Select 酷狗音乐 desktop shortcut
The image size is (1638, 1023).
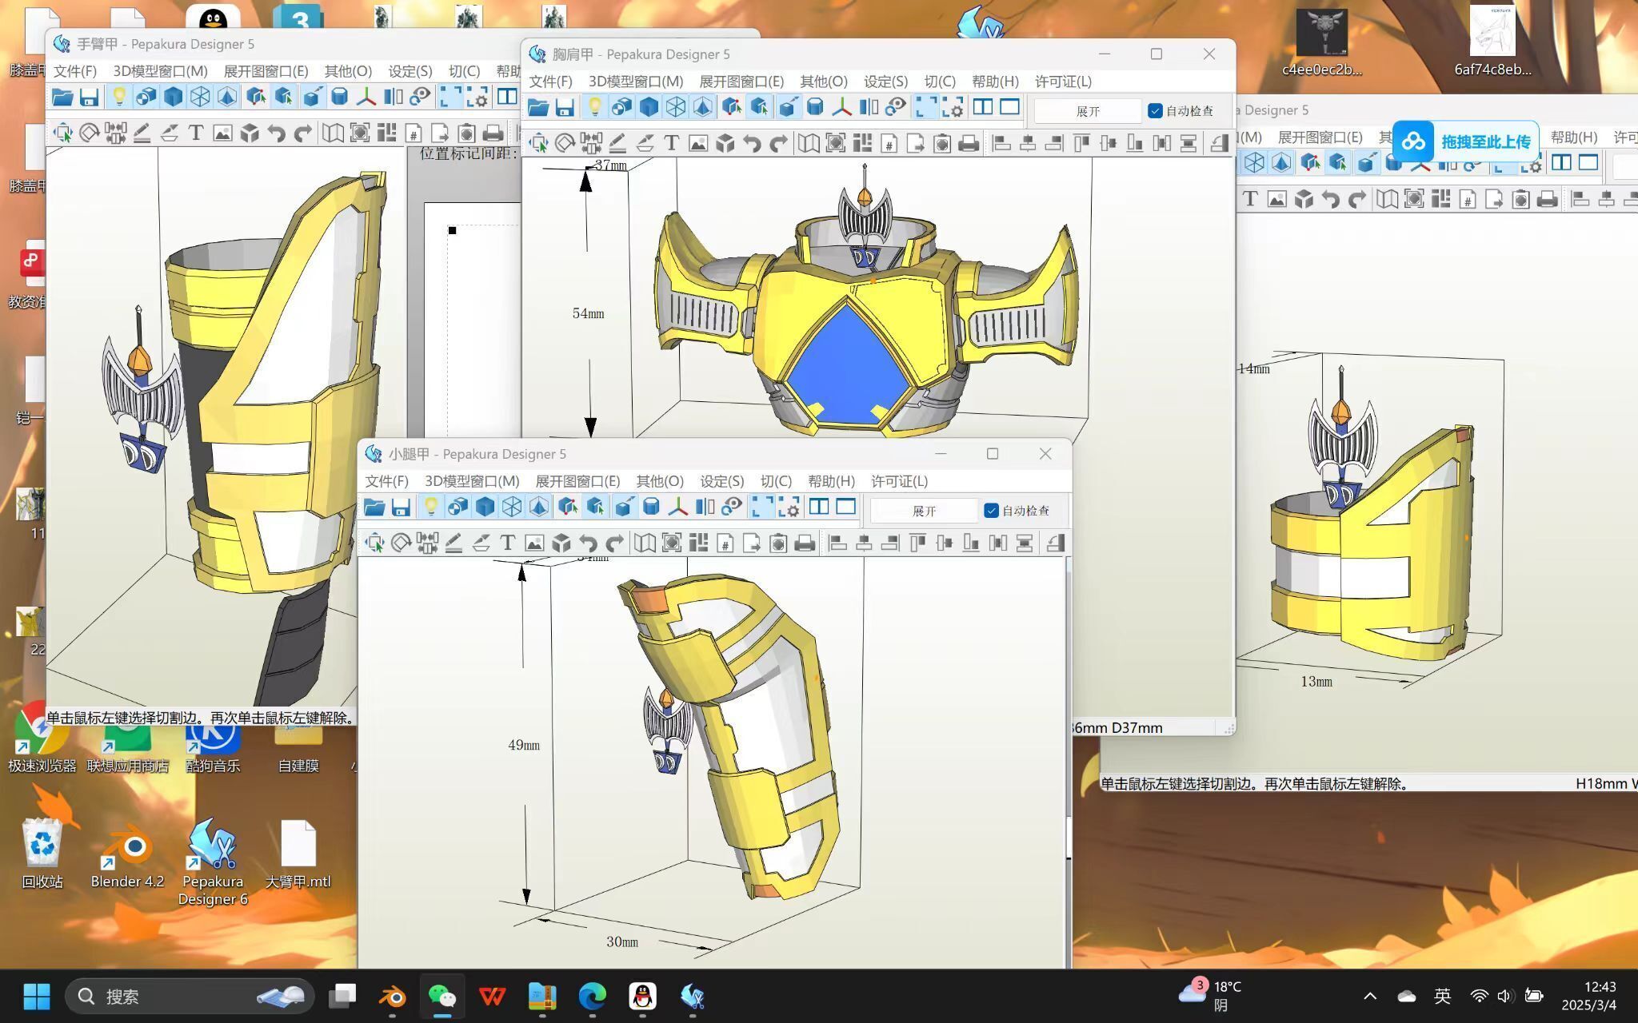coord(213,747)
